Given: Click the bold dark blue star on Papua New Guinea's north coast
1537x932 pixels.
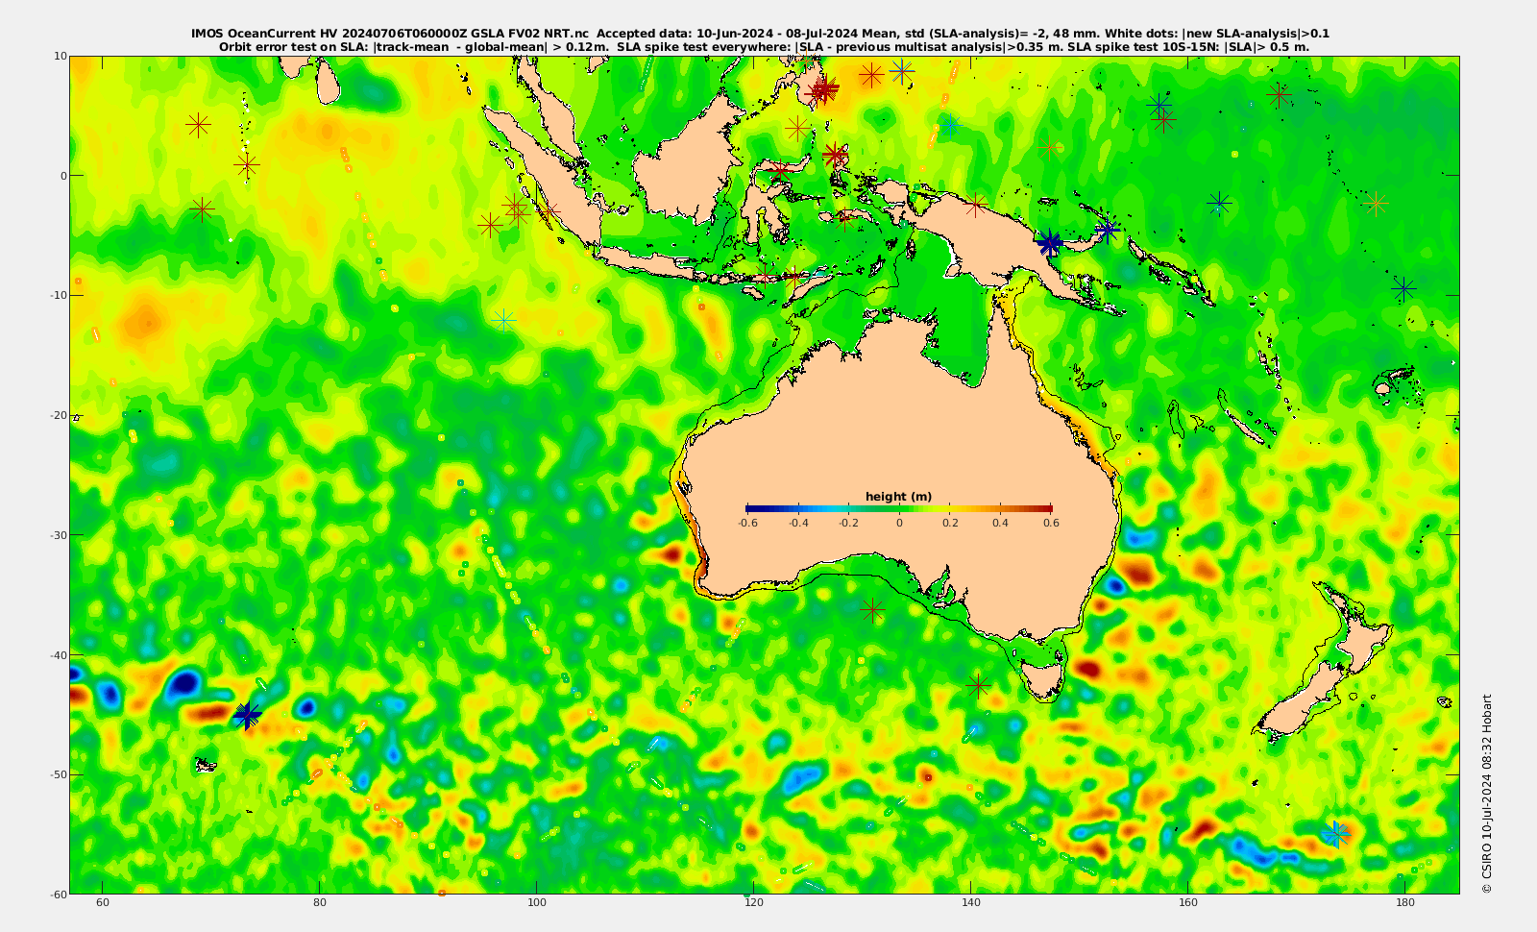Looking at the screenshot, I should pos(1050,243).
